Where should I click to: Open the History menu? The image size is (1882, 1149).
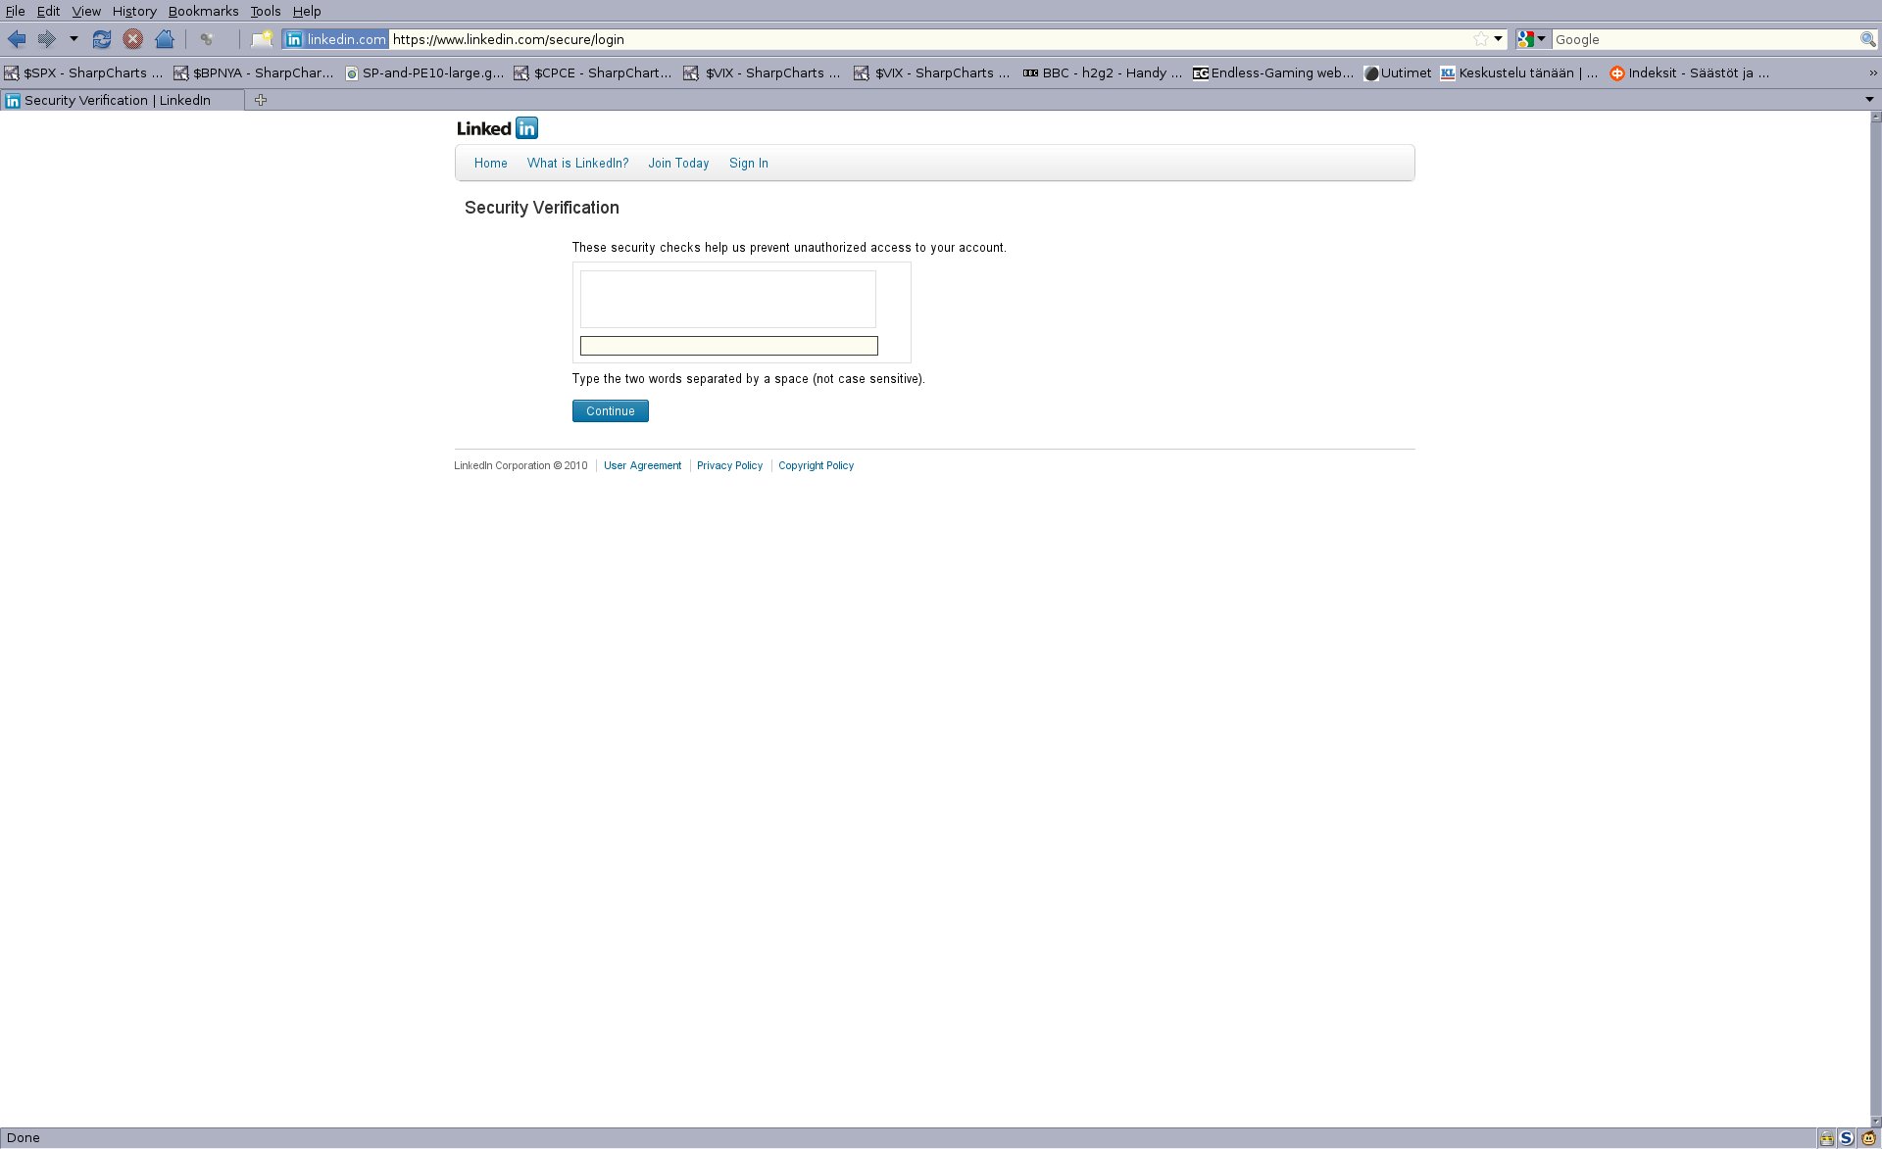tap(134, 11)
